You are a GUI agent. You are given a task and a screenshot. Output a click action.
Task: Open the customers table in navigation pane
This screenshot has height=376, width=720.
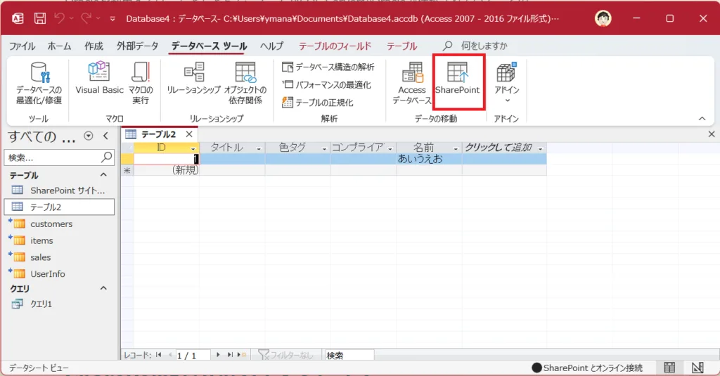click(51, 223)
